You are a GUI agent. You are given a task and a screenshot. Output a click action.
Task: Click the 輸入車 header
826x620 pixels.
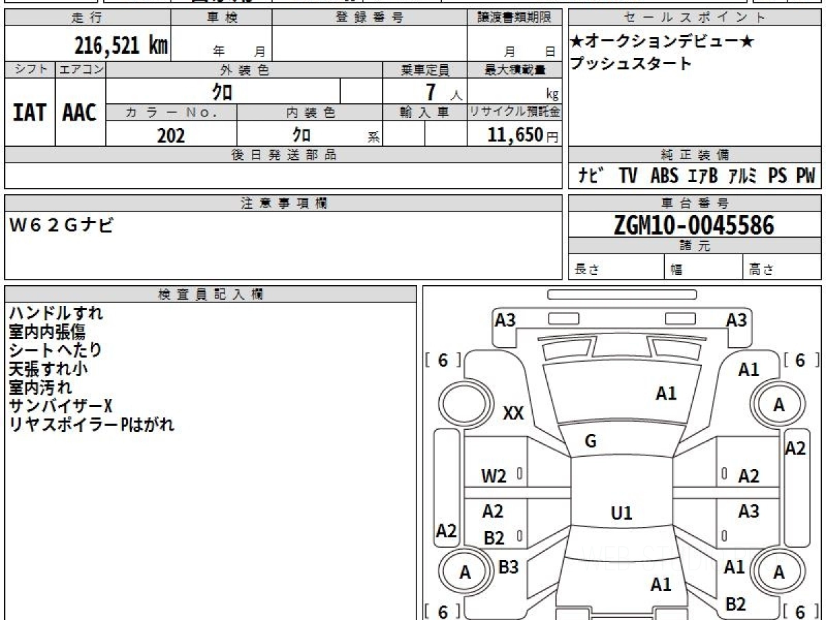(425, 113)
